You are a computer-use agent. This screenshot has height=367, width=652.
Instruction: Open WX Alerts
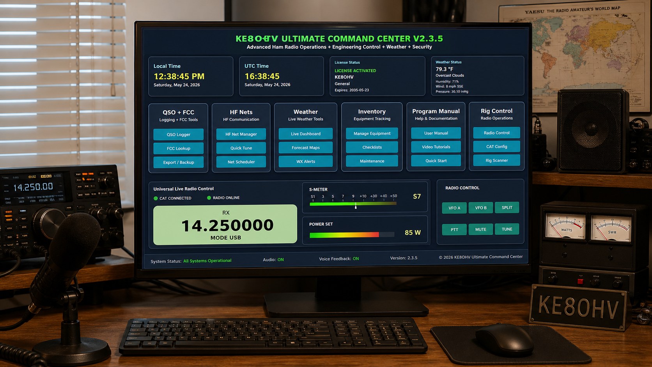[x=306, y=161]
